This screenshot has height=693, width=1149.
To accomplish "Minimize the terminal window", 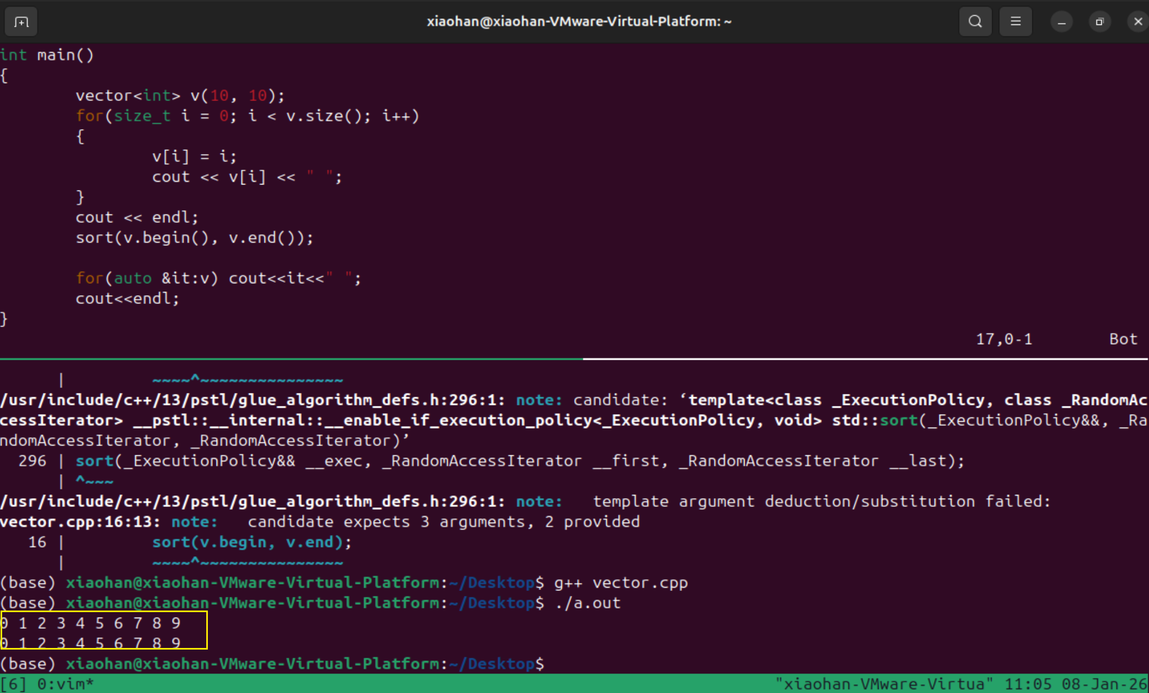I will pyautogui.click(x=1061, y=22).
